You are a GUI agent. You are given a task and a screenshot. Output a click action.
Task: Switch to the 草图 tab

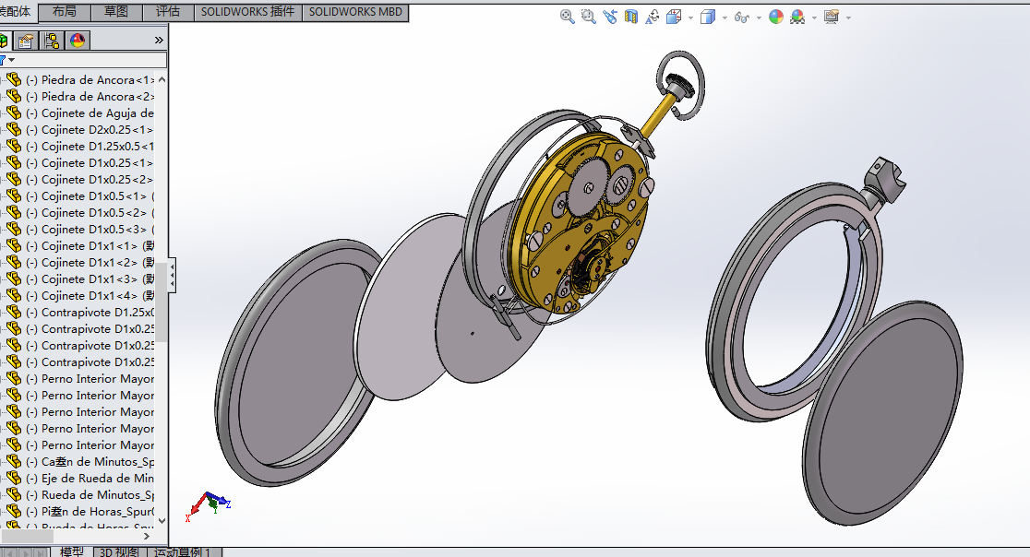click(115, 12)
